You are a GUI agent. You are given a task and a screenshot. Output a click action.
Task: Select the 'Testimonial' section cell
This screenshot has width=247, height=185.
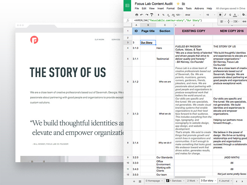(x=165, y=59)
